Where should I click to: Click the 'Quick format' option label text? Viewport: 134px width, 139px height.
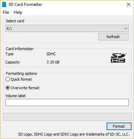coord(21,79)
